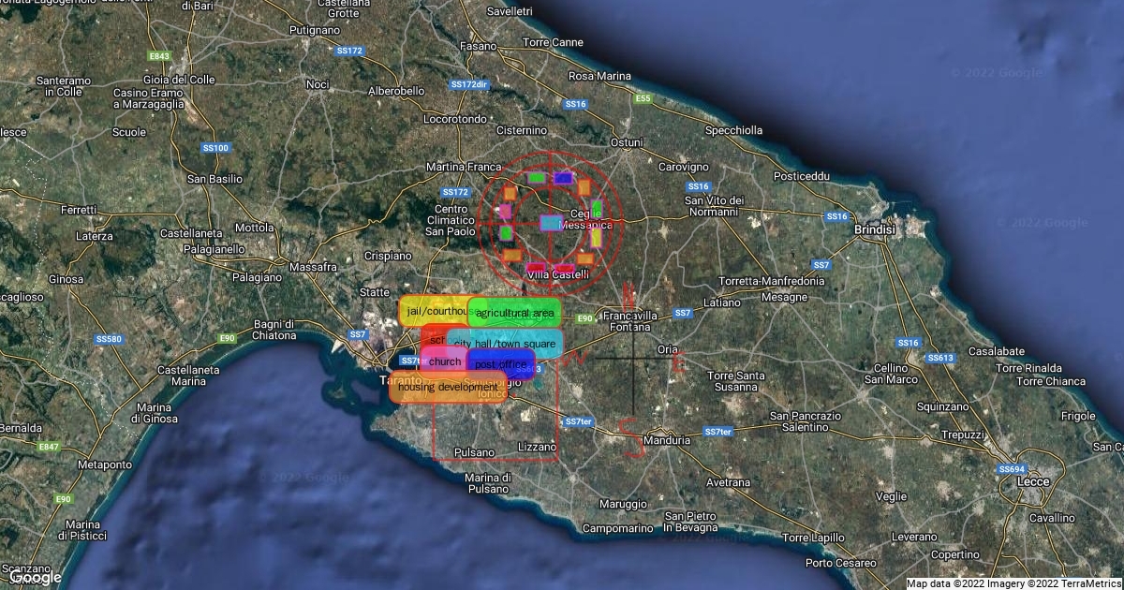
Task: Click the Google logo in bottom-left corner
Action: [x=34, y=576]
